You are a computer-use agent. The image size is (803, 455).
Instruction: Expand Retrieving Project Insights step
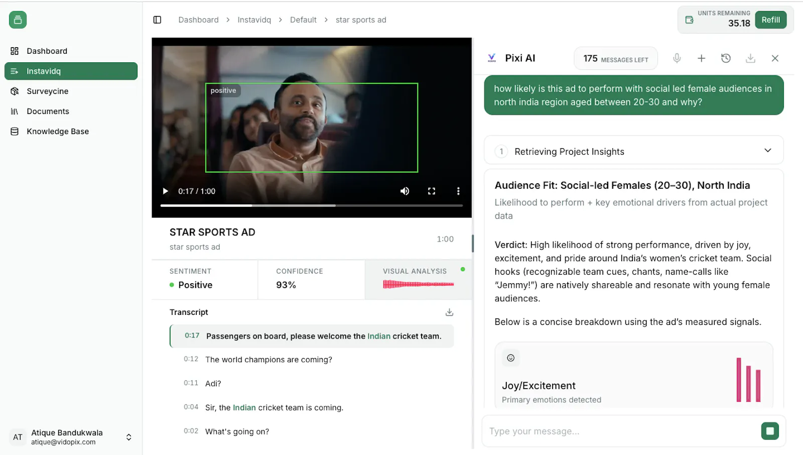click(x=633, y=151)
